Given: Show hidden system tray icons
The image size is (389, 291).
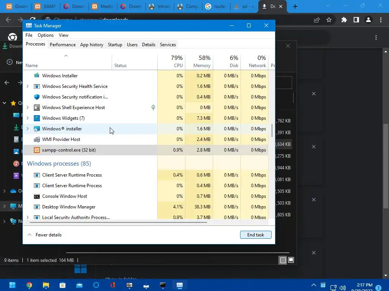Looking at the screenshot, I should click(313, 285).
